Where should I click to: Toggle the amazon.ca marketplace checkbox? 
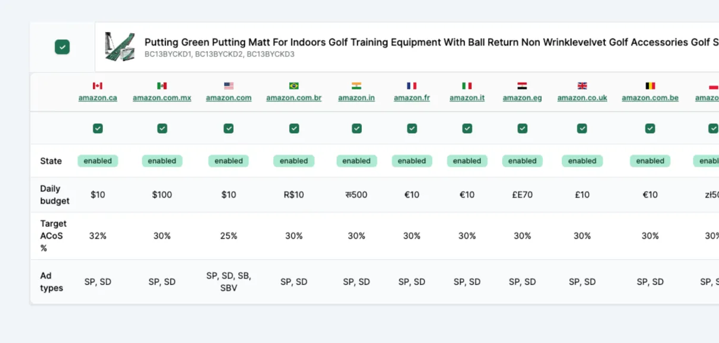click(98, 128)
